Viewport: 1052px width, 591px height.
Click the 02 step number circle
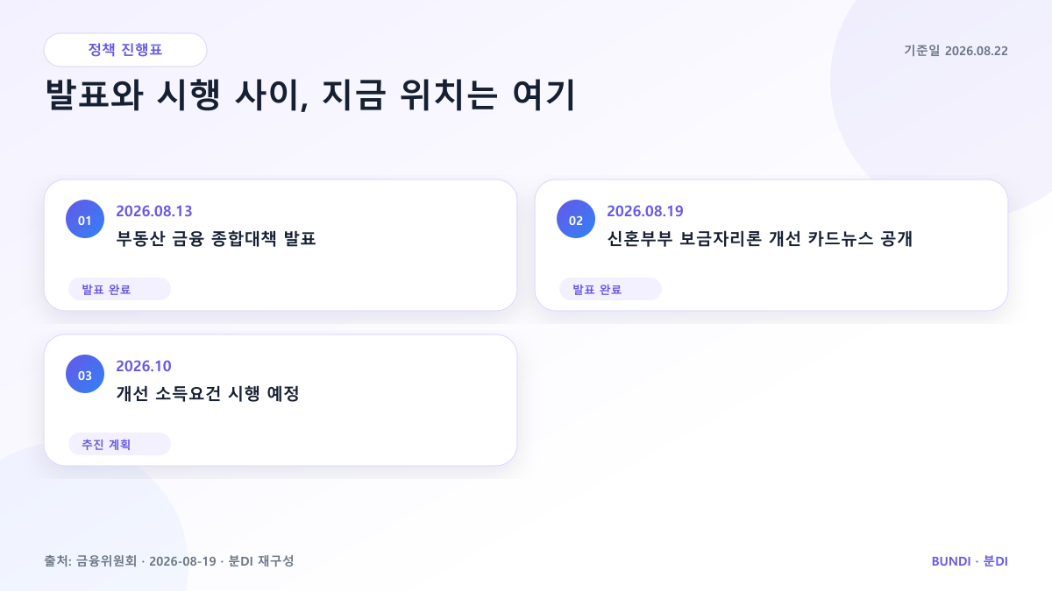coord(576,220)
